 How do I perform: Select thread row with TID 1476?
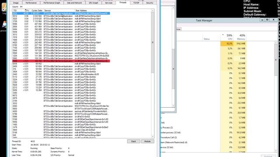[61, 127]
